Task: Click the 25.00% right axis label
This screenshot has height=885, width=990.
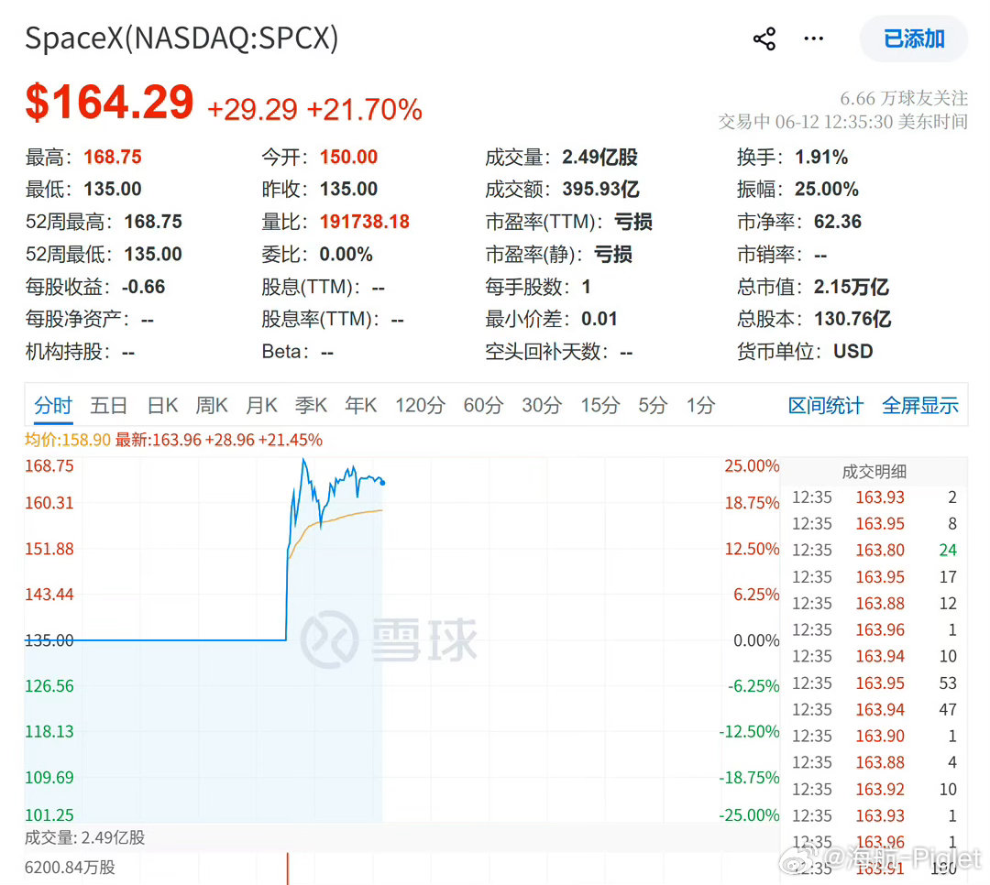Action: [752, 465]
